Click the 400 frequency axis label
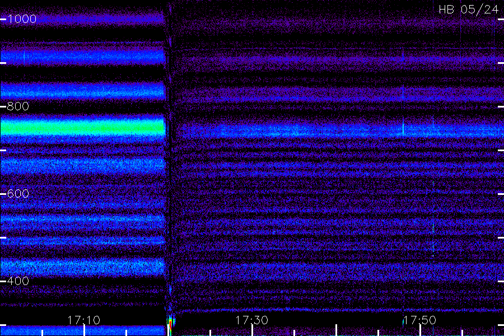 [18, 281]
